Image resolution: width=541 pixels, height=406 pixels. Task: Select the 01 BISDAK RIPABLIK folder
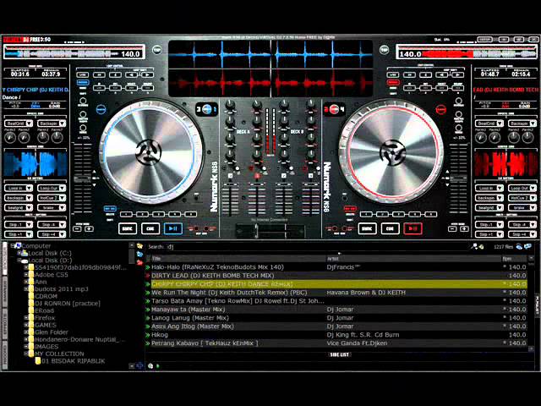[74, 361]
